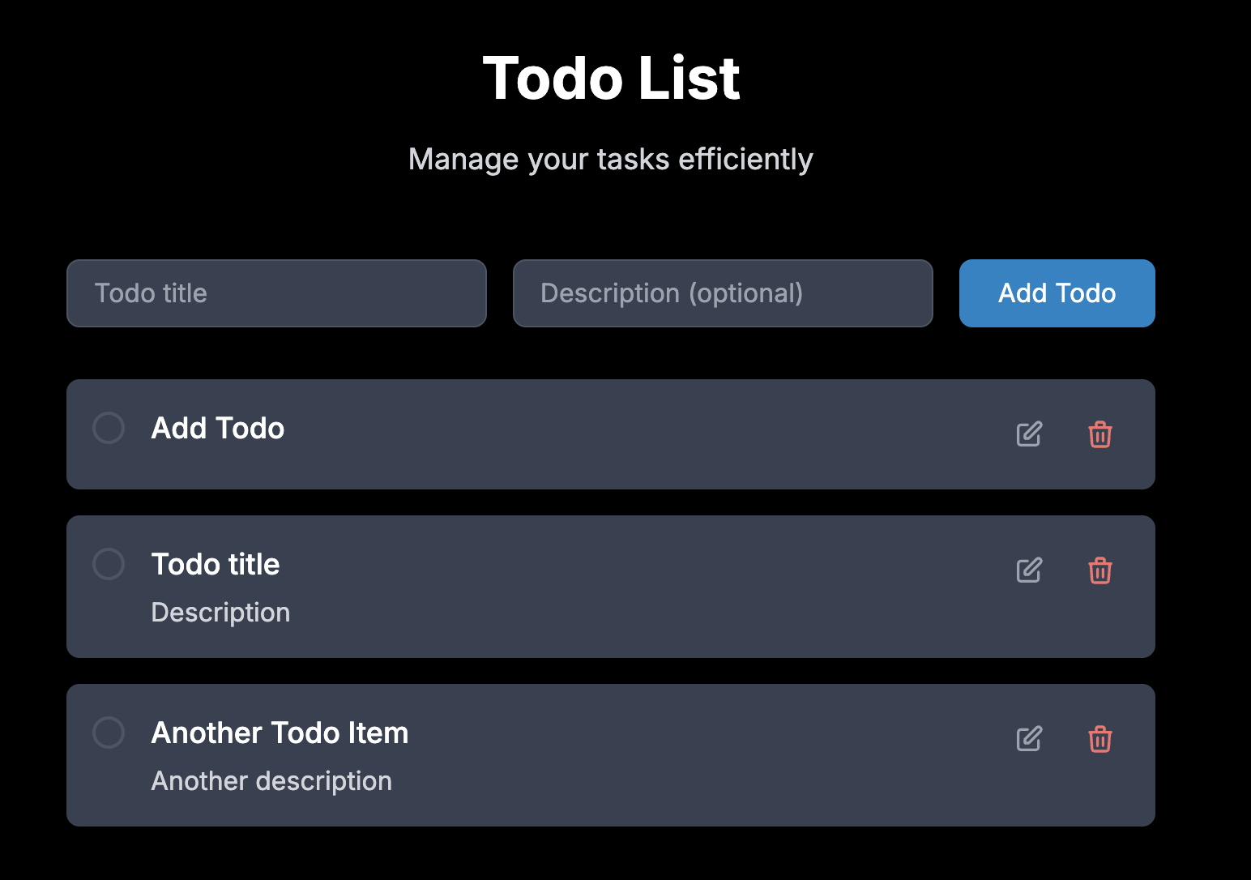Screen dimensions: 1251x880
Task: Click the 'Description' text under 'Todo title' task
Action: pyautogui.click(x=220, y=613)
